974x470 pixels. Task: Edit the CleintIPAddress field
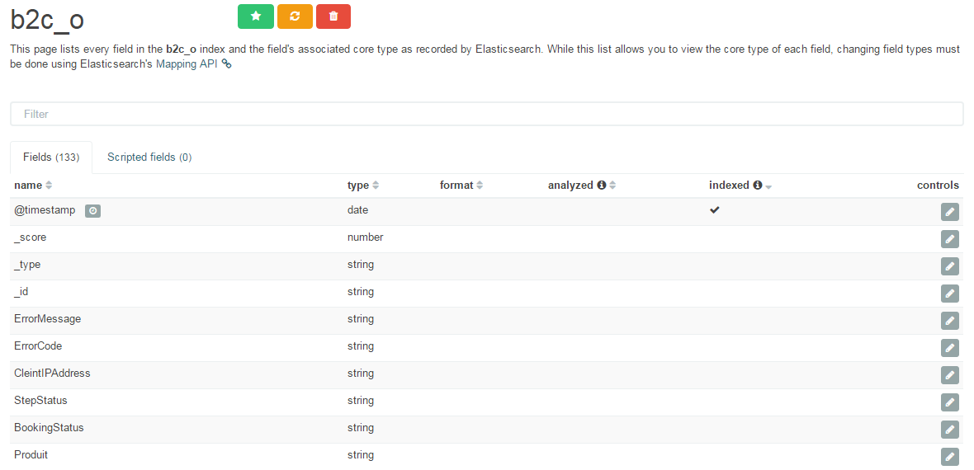click(950, 375)
